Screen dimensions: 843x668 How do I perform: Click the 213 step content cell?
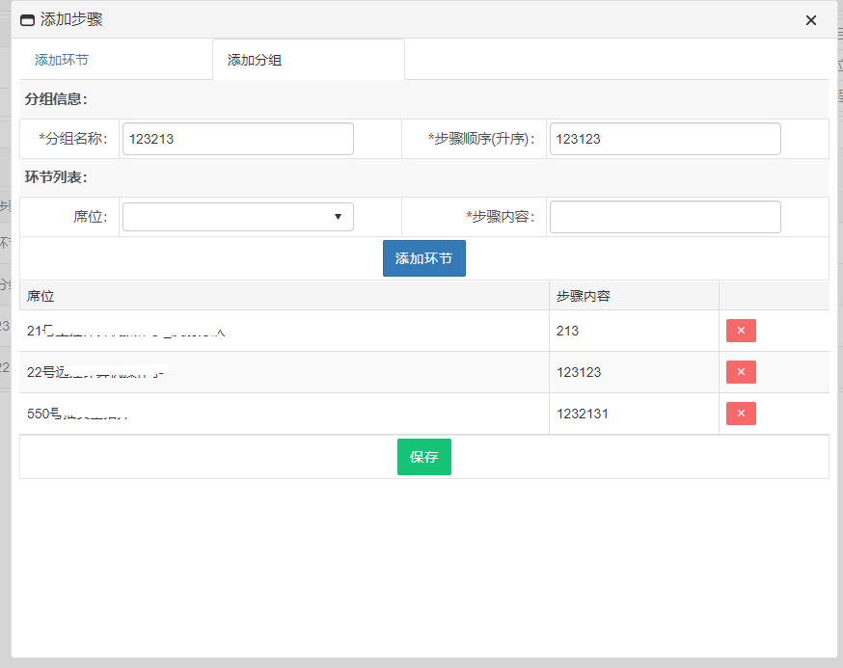click(568, 331)
